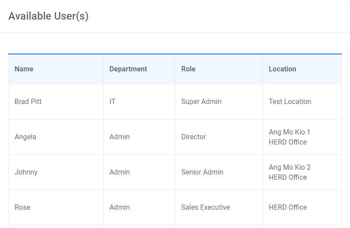Select the Rose name cell
Viewport: 350px width, 228px height.
(x=23, y=207)
